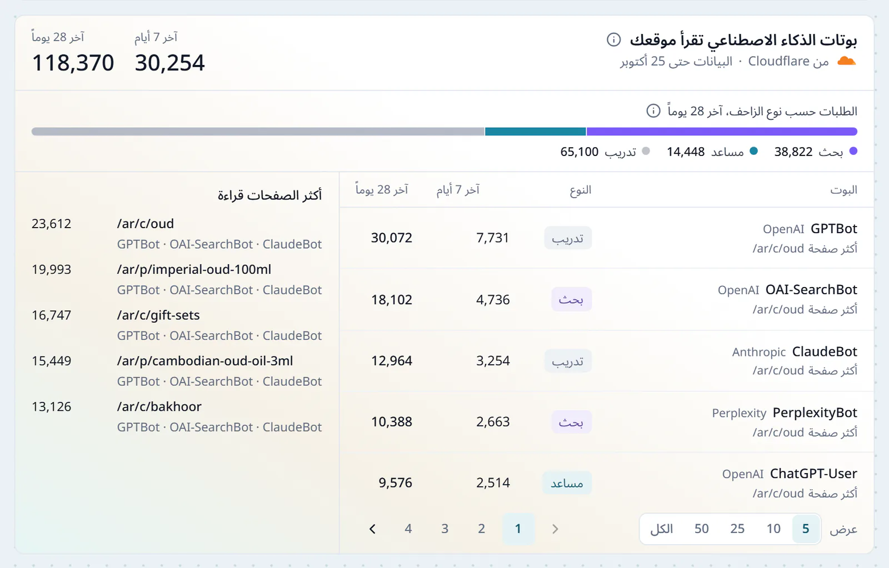Click the purple search segment of the bar
889x568 pixels.
click(x=722, y=132)
